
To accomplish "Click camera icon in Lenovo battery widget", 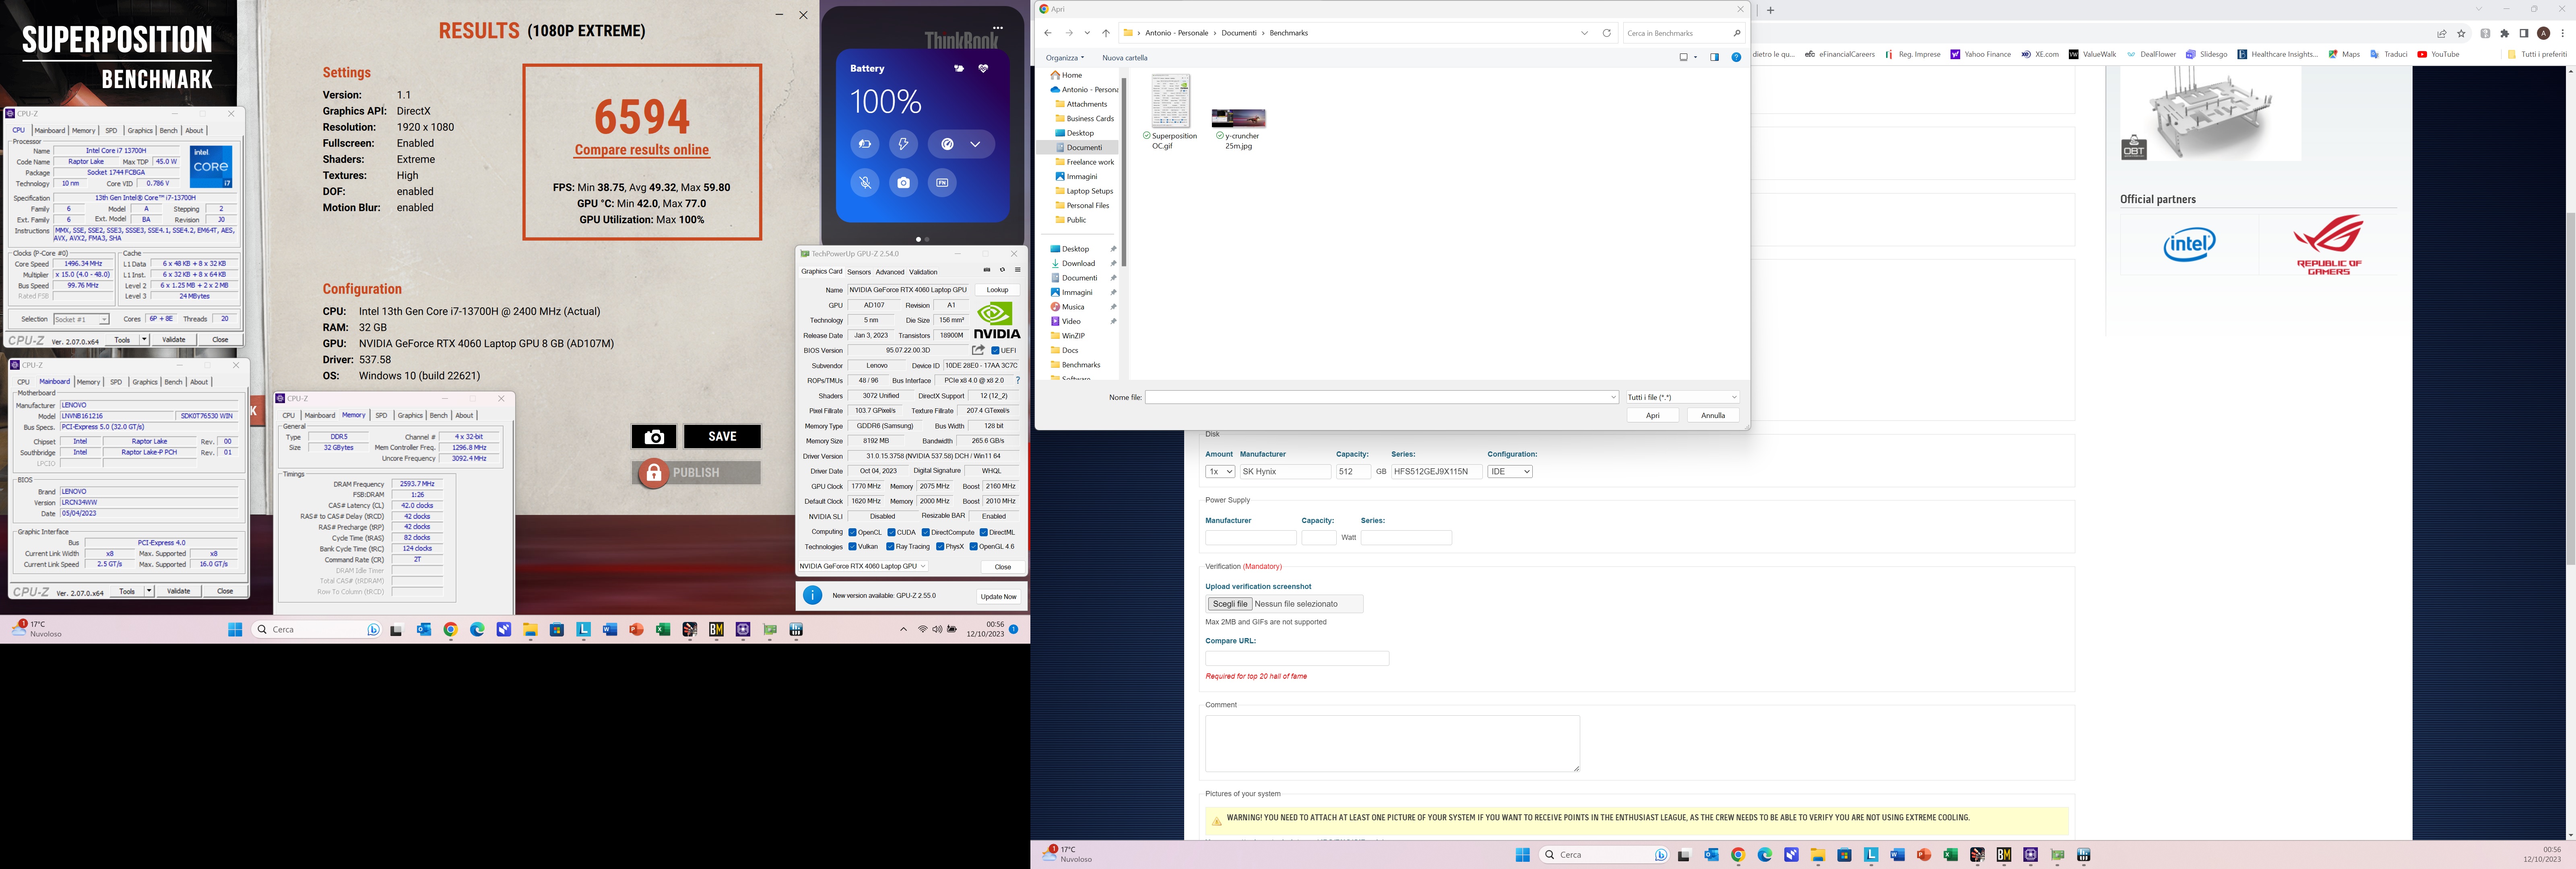I will 904,183.
